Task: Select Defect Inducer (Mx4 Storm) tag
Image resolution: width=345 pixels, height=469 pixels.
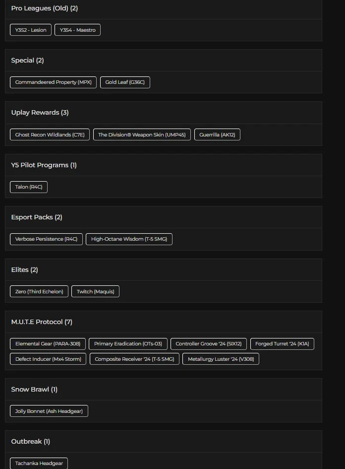Action: (48, 359)
